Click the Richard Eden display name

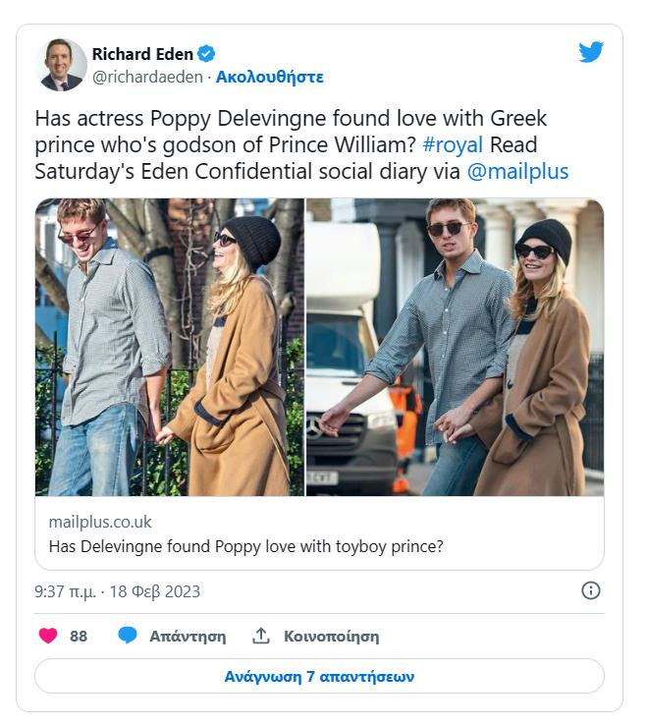pos(142,54)
